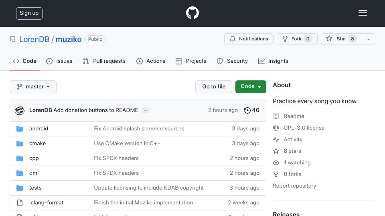The image size is (385, 216).
Task: Open the Activity link in About
Action: click(293, 139)
